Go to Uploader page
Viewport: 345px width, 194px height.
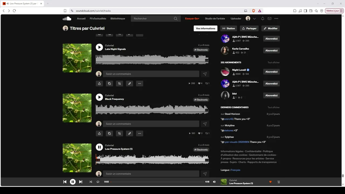[x=236, y=19]
